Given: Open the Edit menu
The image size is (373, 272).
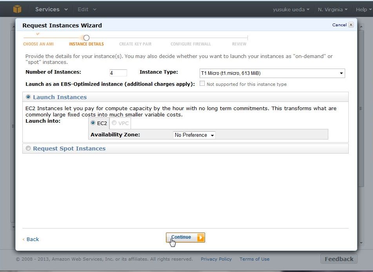Looking at the screenshot, I should pyautogui.click(x=87, y=9).
